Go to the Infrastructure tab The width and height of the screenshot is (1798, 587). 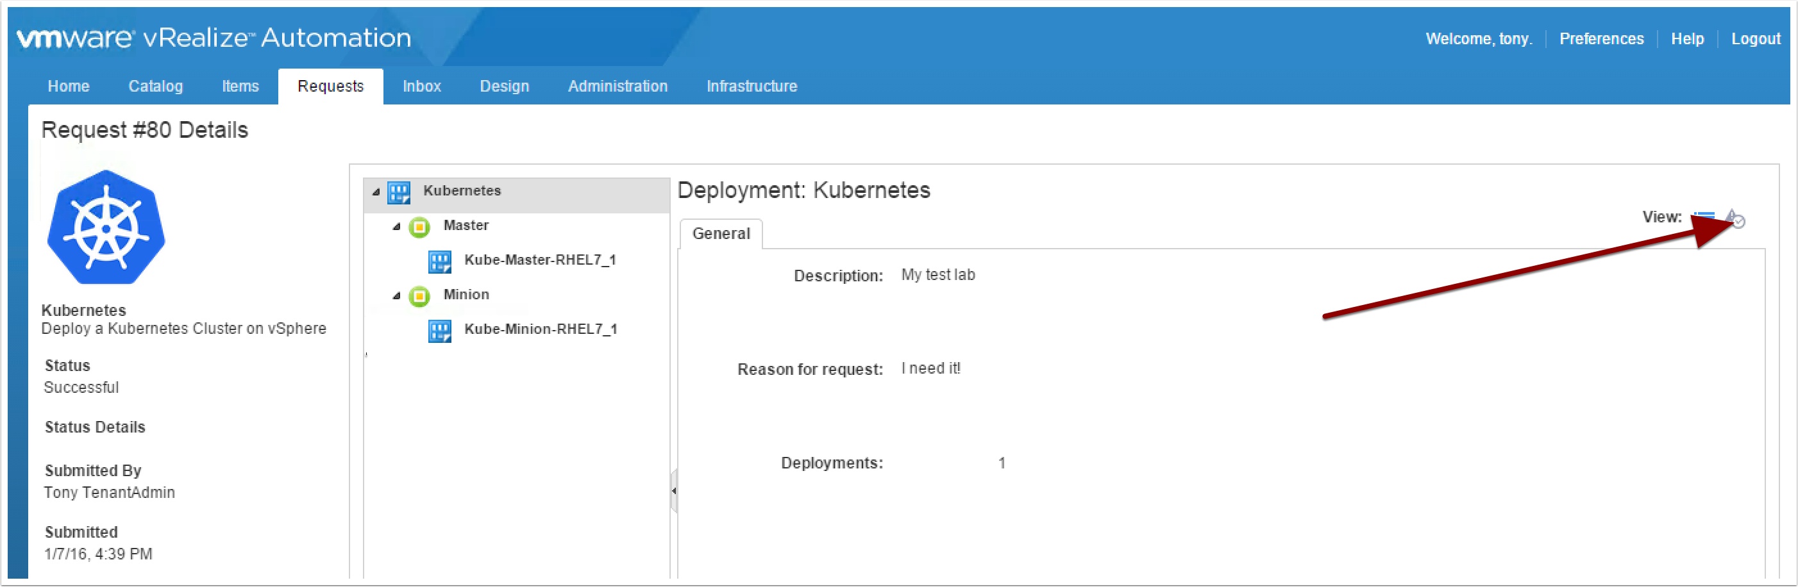tap(751, 87)
